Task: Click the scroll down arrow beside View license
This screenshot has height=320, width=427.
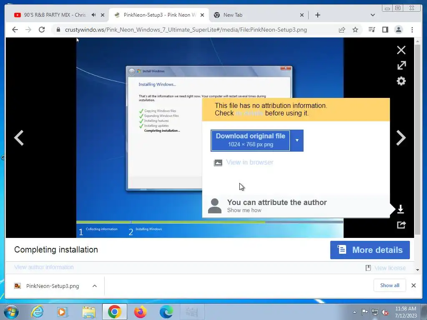Action: pyautogui.click(x=417, y=270)
